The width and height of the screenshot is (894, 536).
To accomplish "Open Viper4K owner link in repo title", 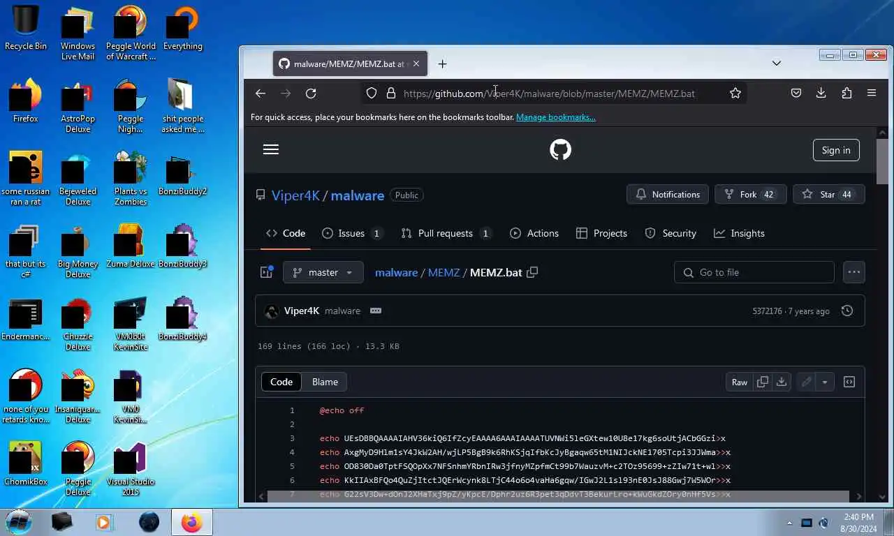I will coord(295,195).
